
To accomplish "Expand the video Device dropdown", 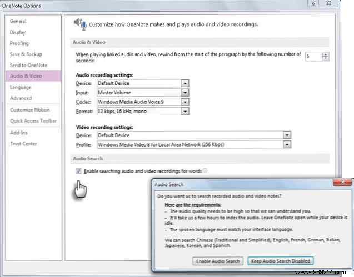I will (287, 135).
